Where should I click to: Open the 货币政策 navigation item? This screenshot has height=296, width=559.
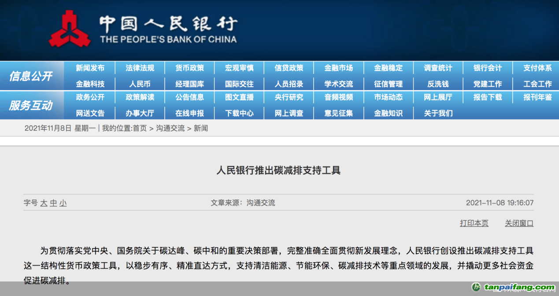(x=189, y=68)
